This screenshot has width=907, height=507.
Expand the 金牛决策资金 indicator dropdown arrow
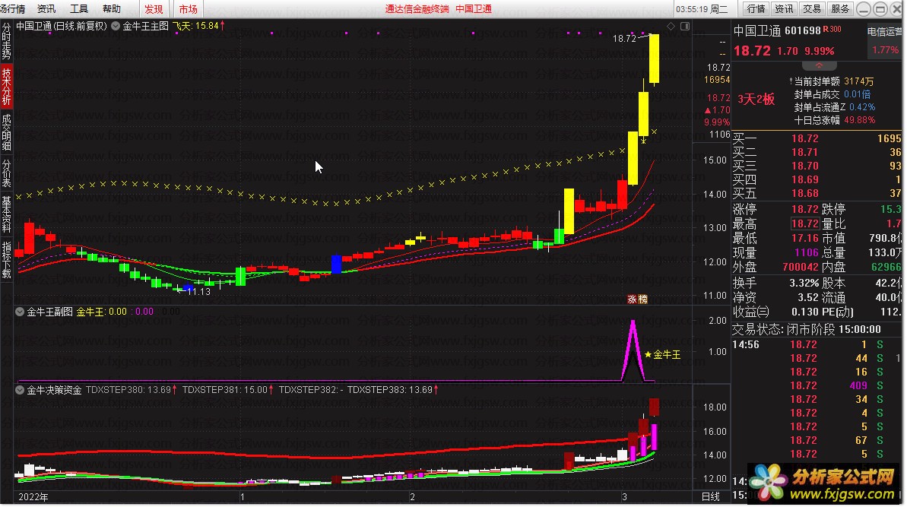click(20, 390)
